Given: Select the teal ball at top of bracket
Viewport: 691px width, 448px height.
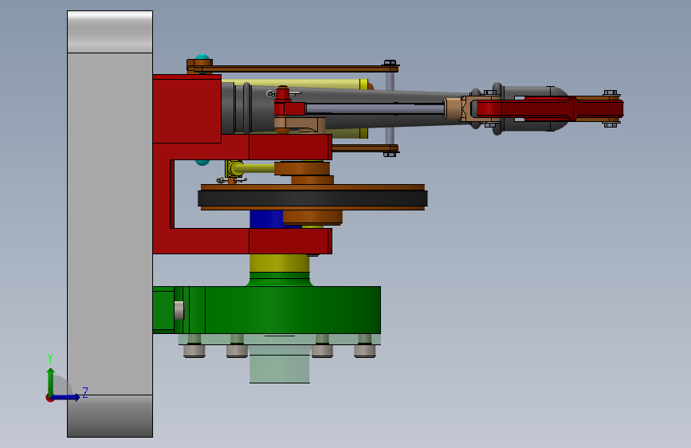Looking at the screenshot, I should click(202, 57).
